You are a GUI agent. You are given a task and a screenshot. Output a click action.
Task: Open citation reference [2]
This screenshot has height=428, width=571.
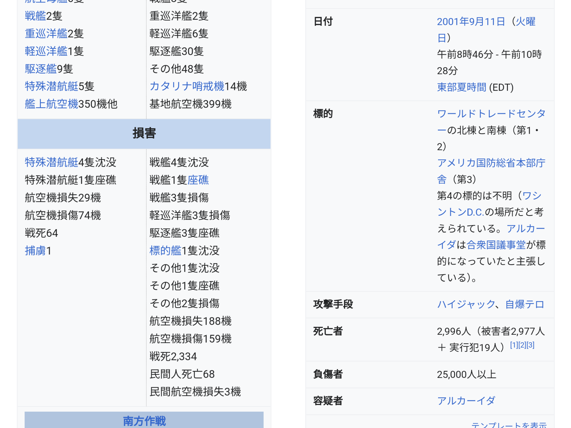(x=522, y=345)
